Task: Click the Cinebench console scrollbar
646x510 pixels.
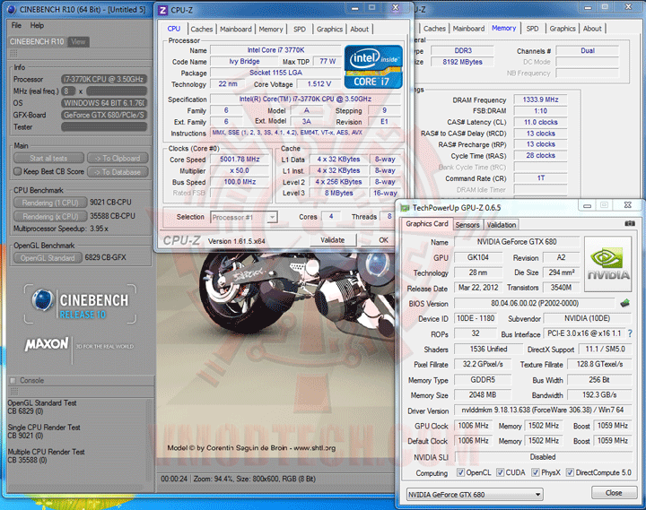Action: [150, 440]
